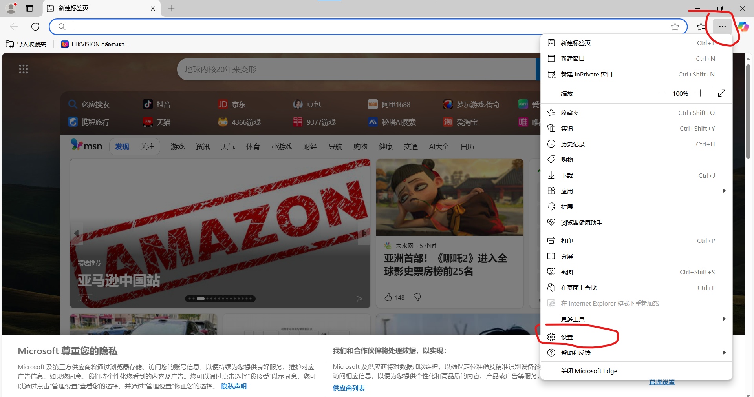The height and width of the screenshot is (397, 754).
Task: Open the 豆包 shortcut
Action: pos(307,104)
